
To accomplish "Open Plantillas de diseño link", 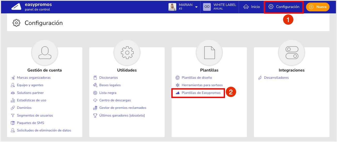I will coord(197,78).
